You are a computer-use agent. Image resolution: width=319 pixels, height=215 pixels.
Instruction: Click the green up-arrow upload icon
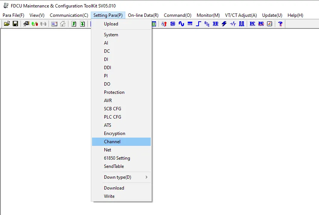[74, 24]
